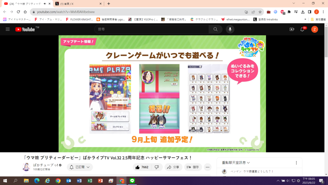The image size is (328, 185).
Task: Open Outlook from the taskbar
Action: [69, 181]
